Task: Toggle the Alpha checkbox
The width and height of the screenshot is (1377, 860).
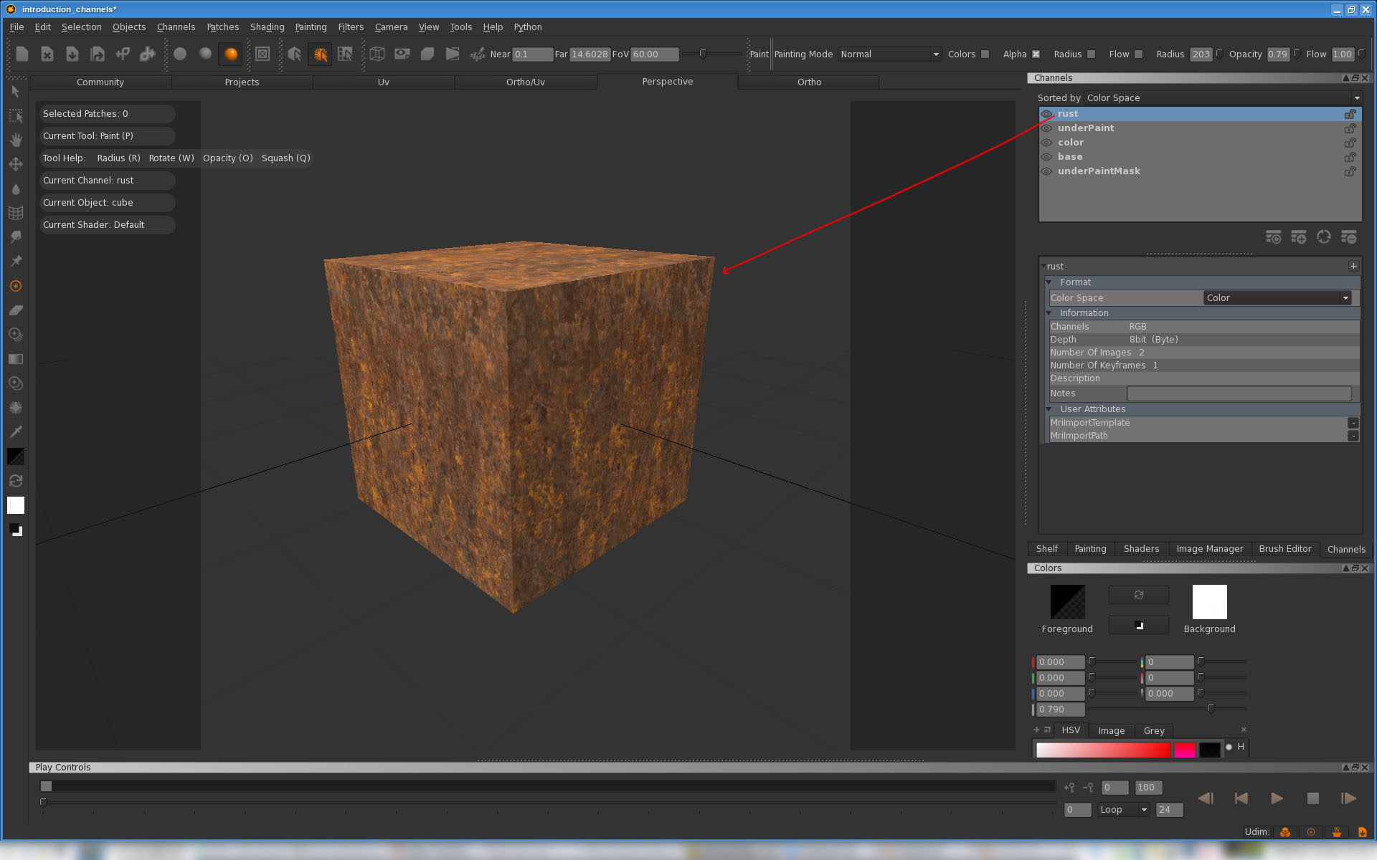Action: pyautogui.click(x=1036, y=54)
